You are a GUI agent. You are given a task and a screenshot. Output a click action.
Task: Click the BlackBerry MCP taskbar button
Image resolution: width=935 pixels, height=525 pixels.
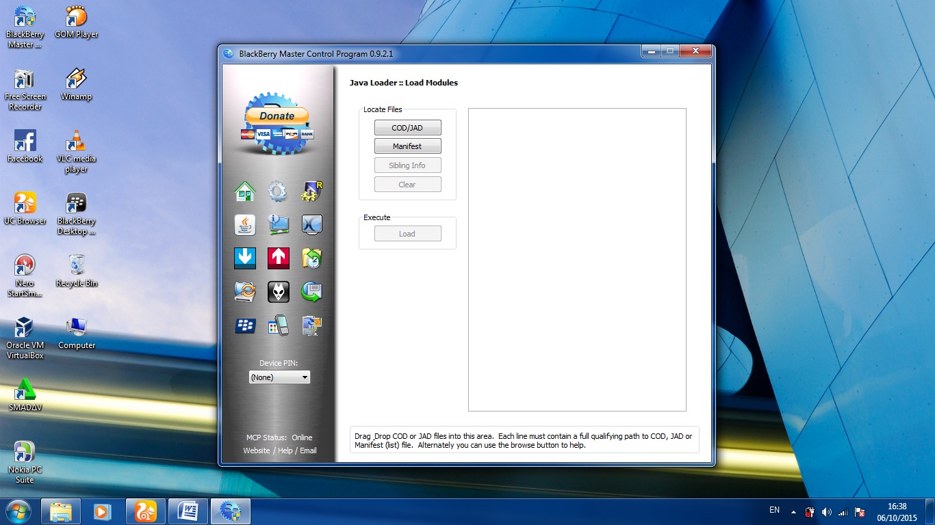coord(231,511)
